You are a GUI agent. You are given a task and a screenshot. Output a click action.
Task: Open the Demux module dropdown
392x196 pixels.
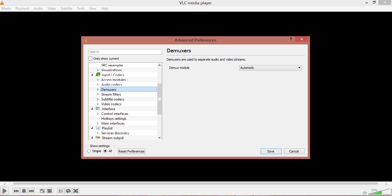coord(270,68)
